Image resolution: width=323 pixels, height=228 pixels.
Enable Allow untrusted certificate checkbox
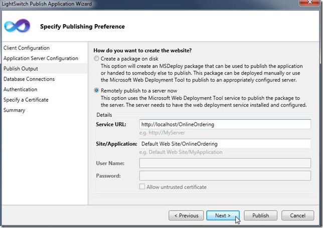pos(142,186)
